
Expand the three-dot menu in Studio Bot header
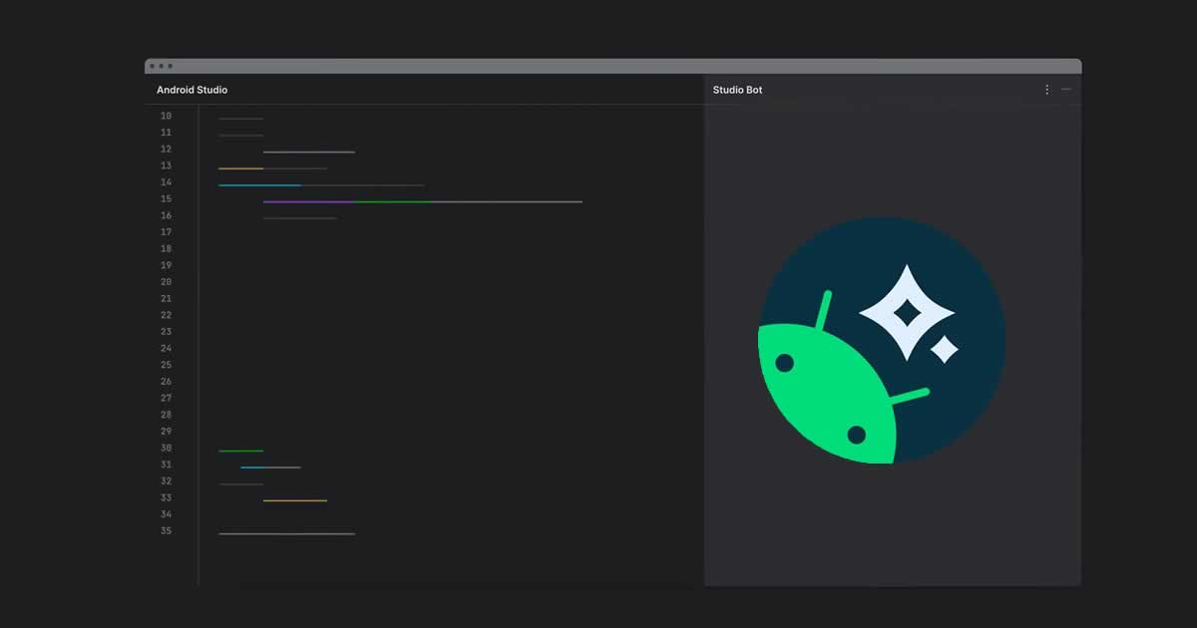pyautogui.click(x=1046, y=89)
